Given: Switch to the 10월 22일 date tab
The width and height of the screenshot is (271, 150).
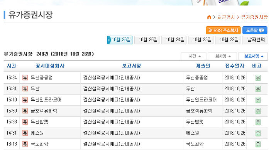Looking at the screenshot, I should pyautogui.click(x=228, y=40).
